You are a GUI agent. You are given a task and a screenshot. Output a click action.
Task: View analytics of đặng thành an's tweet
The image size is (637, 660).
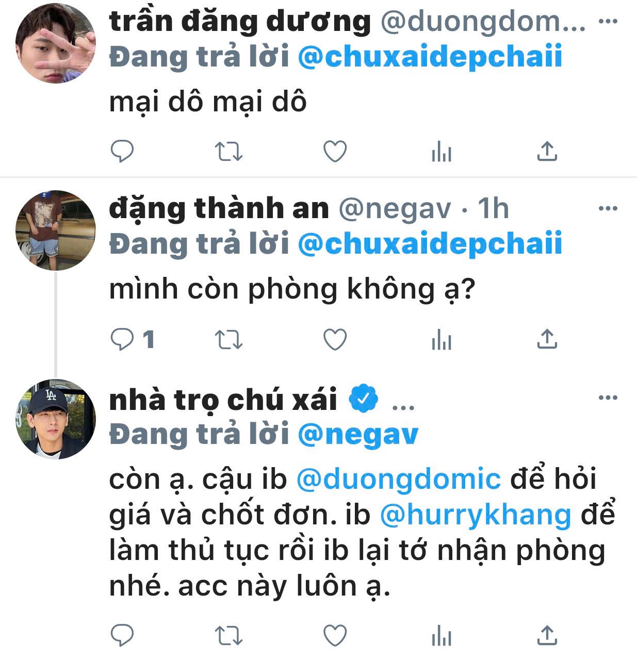point(442,340)
